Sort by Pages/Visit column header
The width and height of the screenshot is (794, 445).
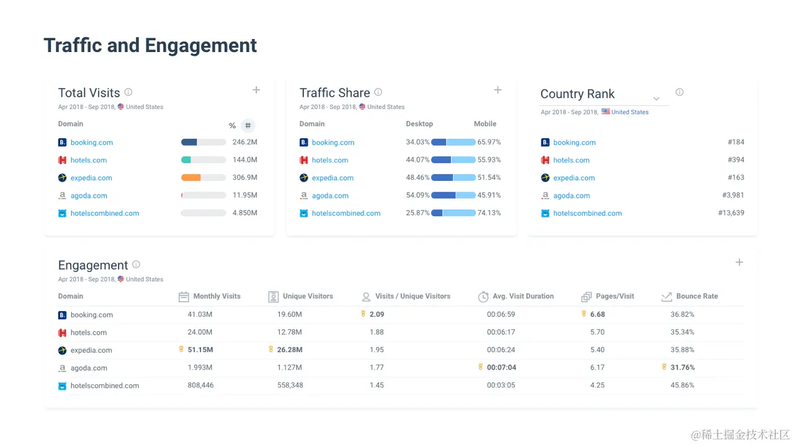[615, 296]
